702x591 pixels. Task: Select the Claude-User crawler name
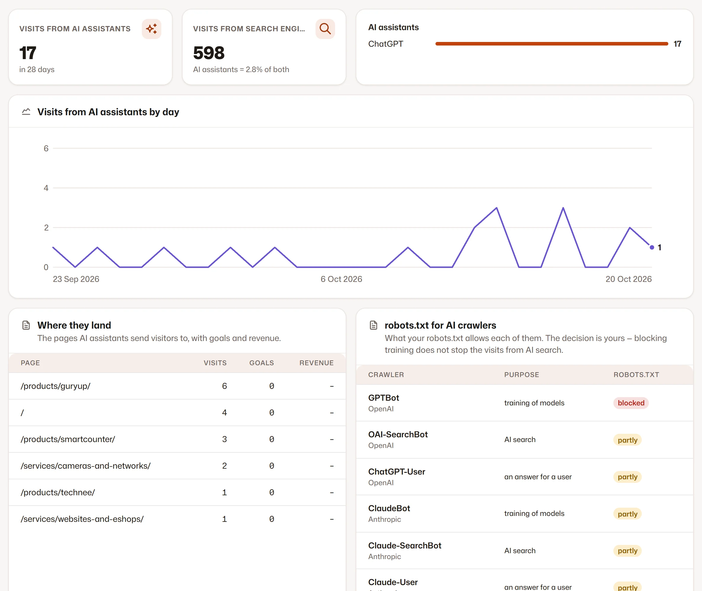(x=393, y=582)
